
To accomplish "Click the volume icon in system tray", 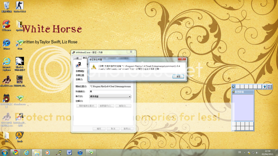I will pyautogui.click(x=257, y=153).
